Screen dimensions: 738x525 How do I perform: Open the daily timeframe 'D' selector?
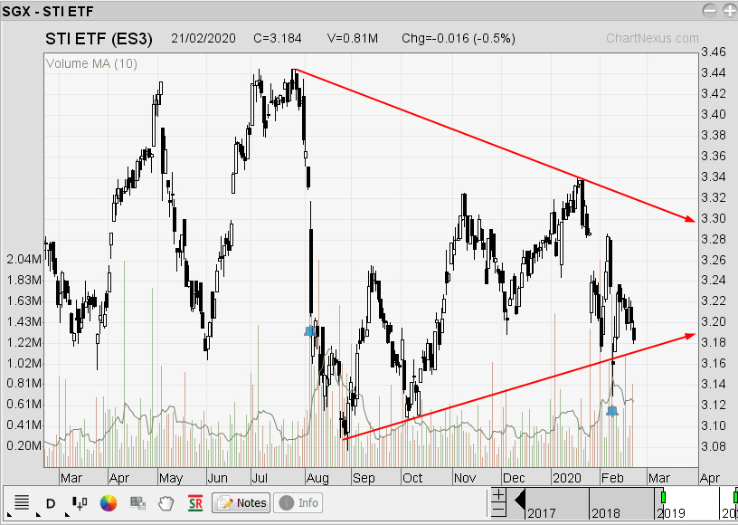(x=51, y=504)
